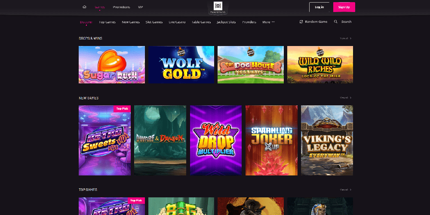
Task: Select the Viking's Legacy Everyway game
Action: pos(327,140)
